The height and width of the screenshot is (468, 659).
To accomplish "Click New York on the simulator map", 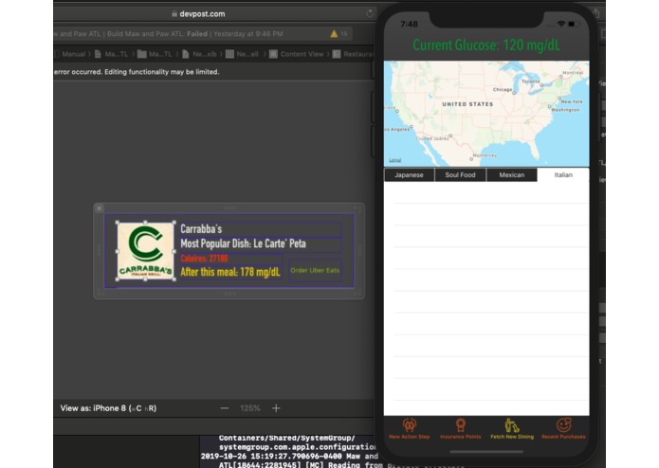I will pos(572,101).
